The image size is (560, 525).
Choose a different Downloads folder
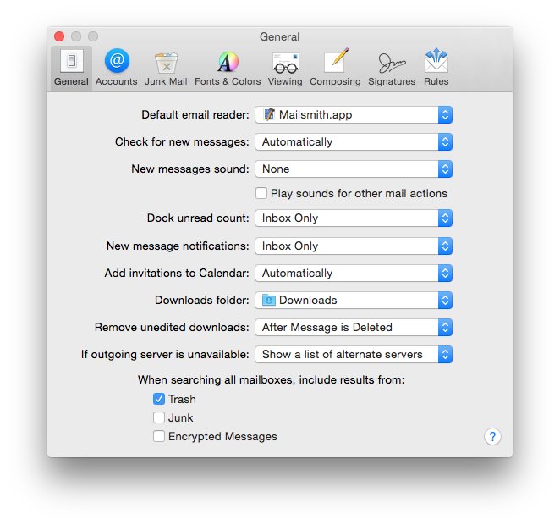tap(354, 301)
